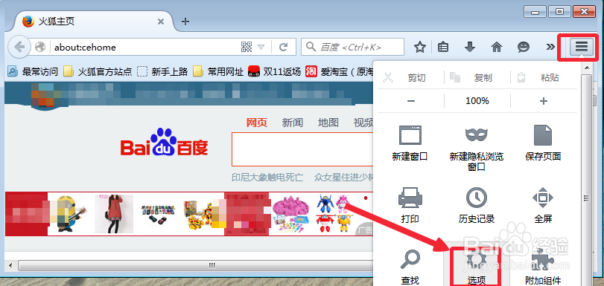The width and height of the screenshot is (604, 286).
Task: Open 常用网址 bookmark folder
Action: (218, 71)
